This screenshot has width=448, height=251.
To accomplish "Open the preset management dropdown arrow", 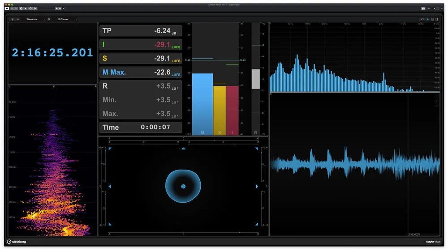I will click(63, 8).
